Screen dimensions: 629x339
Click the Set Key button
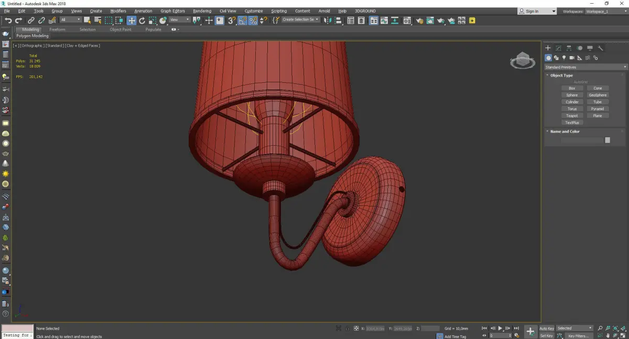547,335
